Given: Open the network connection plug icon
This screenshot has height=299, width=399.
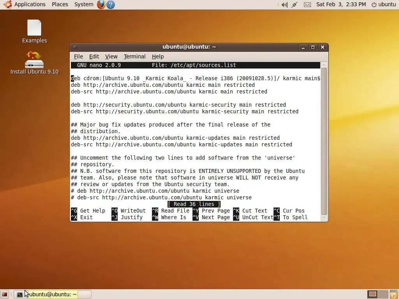Looking at the screenshot, I should click(295, 5).
